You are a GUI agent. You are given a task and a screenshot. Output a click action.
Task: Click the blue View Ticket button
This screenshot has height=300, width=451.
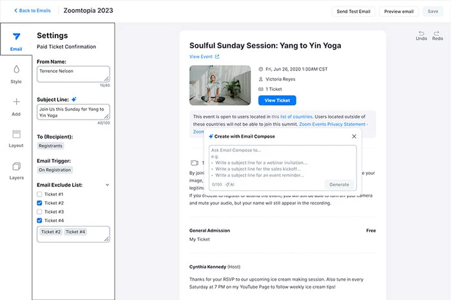(x=277, y=100)
